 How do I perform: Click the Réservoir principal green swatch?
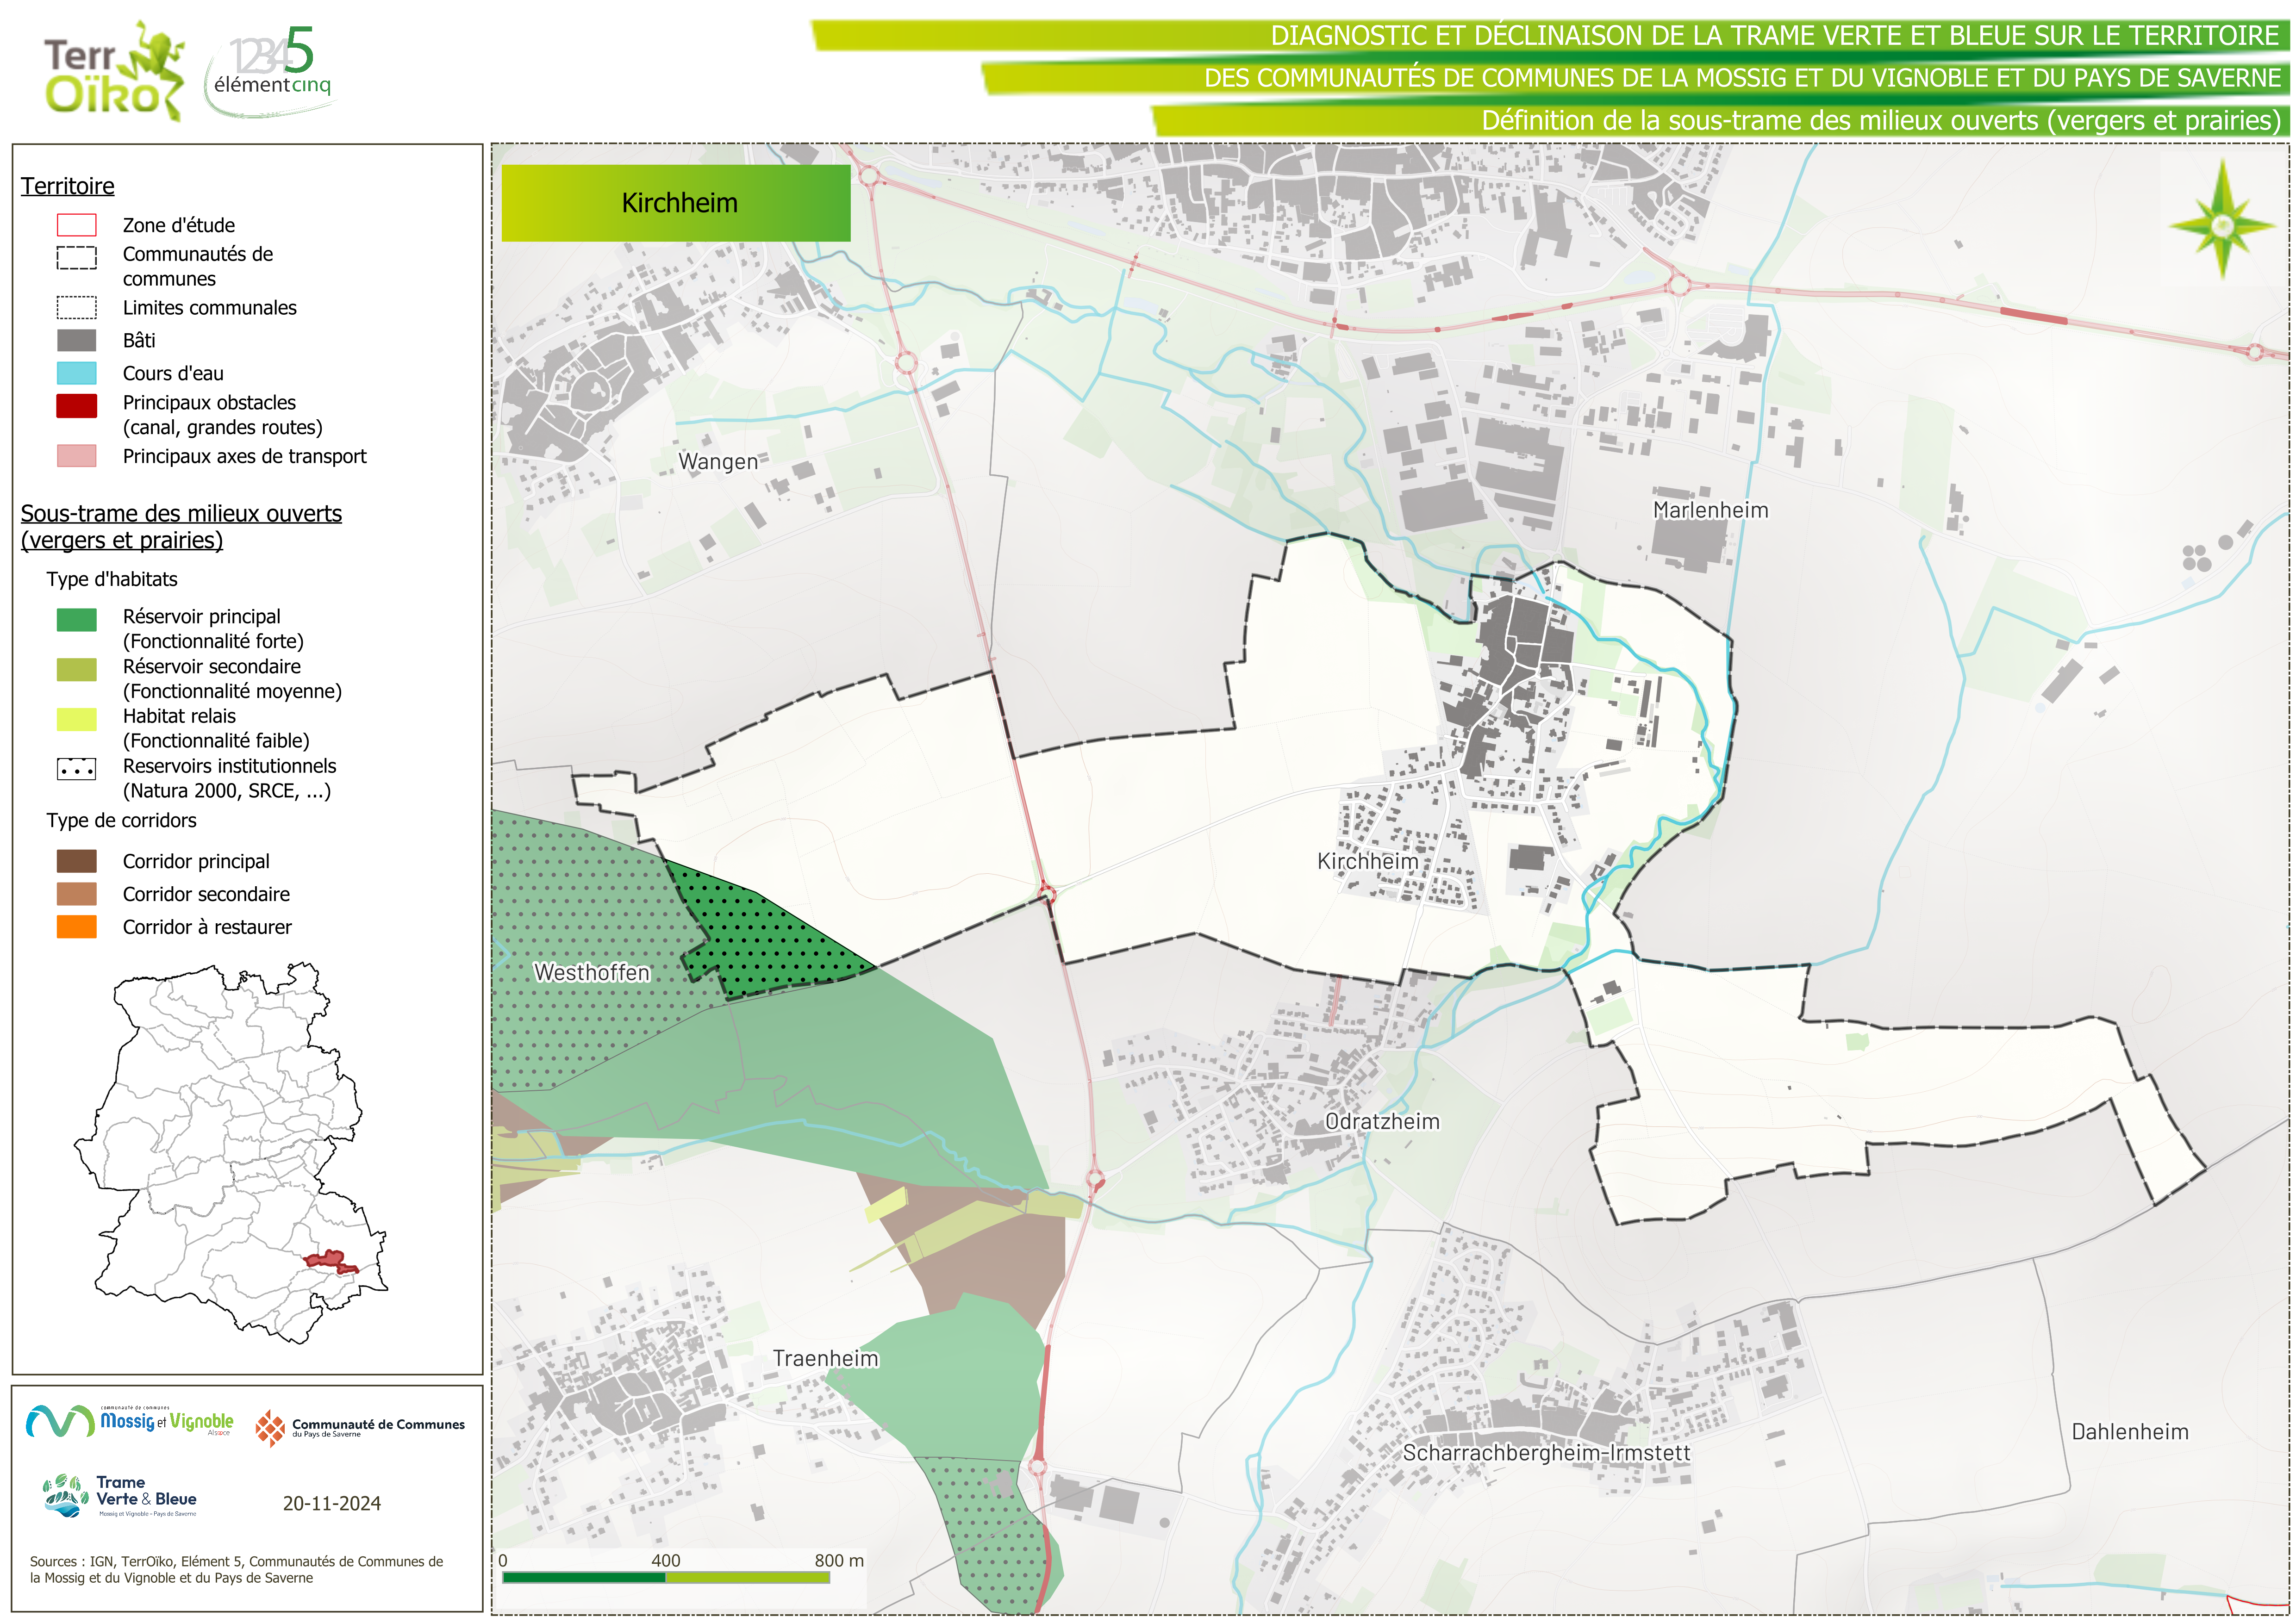coord(77,620)
